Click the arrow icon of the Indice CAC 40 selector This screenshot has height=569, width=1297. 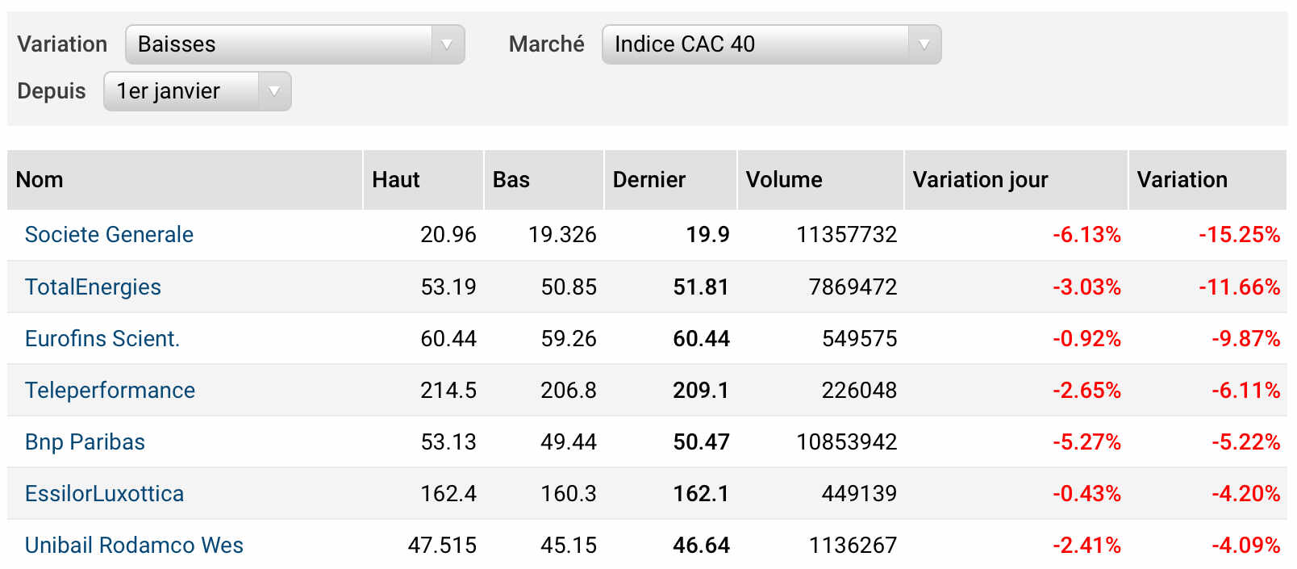pos(924,44)
